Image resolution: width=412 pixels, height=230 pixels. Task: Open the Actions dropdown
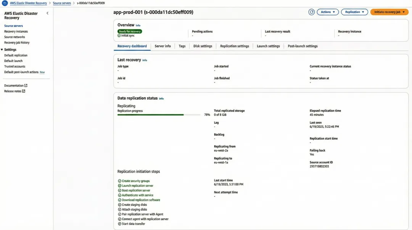pos(327,12)
